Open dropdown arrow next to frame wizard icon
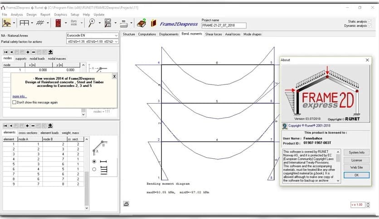The height and width of the screenshot is (219, 379). tap(14, 23)
